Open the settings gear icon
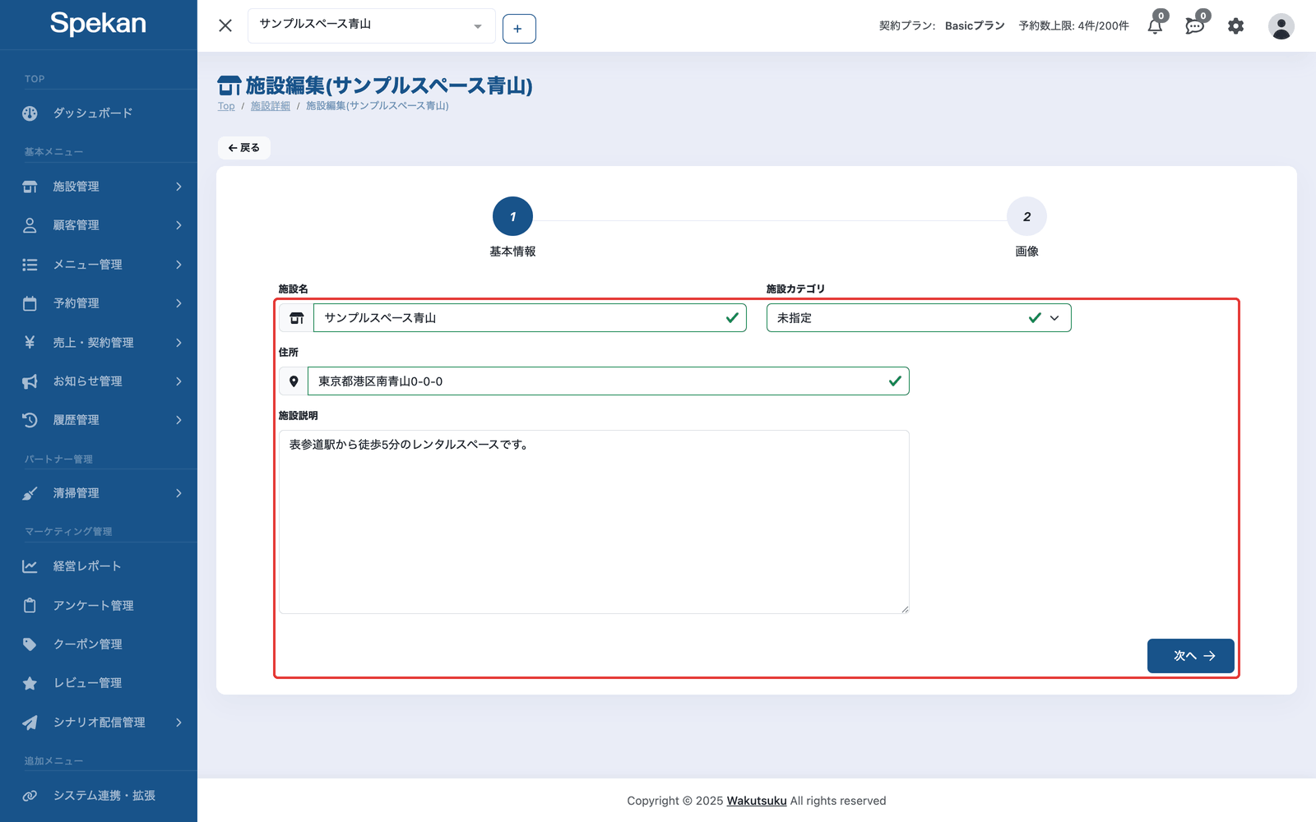1316x822 pixels. coord(1235,26)
